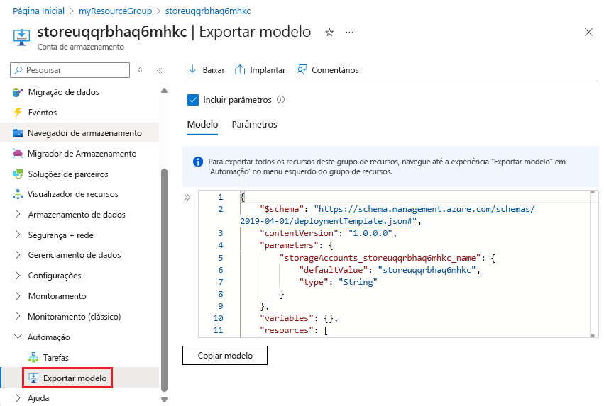This screenshot has height=406, width=604.
Task: Click the storage account export icon in header
Action: (21, 37)
